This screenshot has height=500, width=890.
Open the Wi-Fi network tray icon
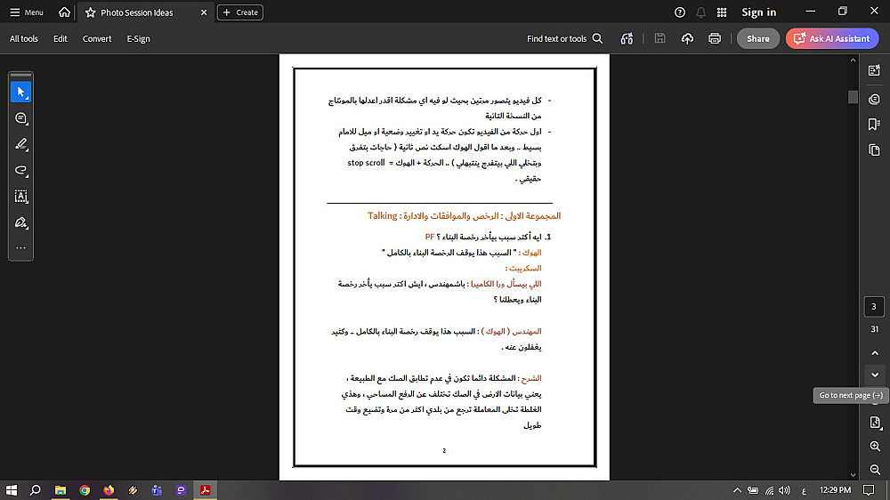pyautogui.click(x=769, y=490)
